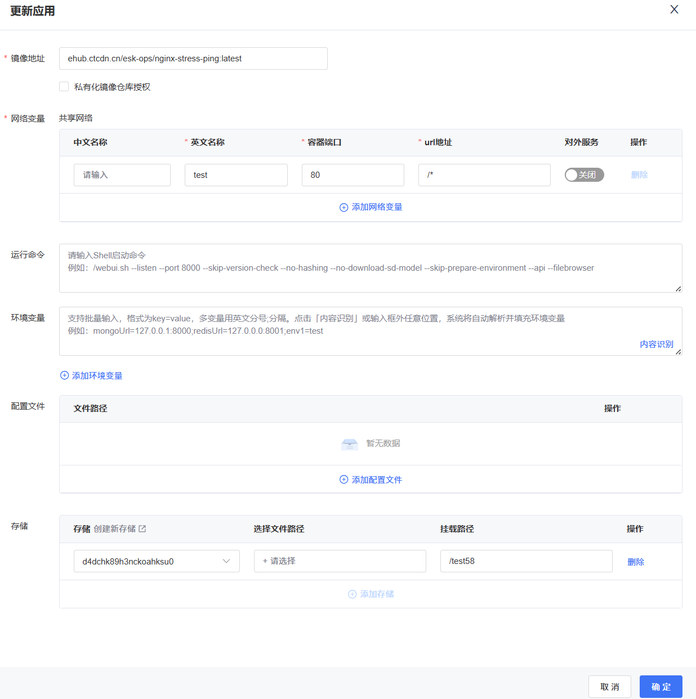Click the plus icon beside 添加配置文件
Screen dimensions: 696x699
343,480
